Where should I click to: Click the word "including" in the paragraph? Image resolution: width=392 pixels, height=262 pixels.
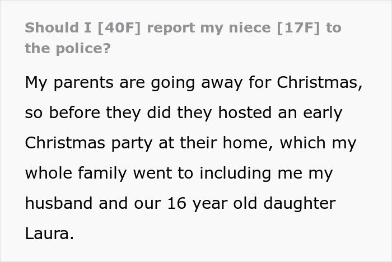(x=239, y=173)
